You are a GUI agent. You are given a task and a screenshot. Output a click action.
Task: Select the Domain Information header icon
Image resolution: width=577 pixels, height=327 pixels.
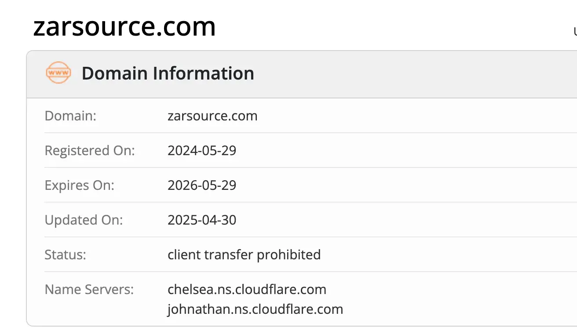pos(58,73)
